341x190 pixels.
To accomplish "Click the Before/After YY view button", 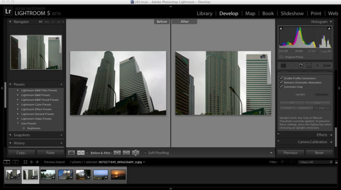I will tap(80, 153).
